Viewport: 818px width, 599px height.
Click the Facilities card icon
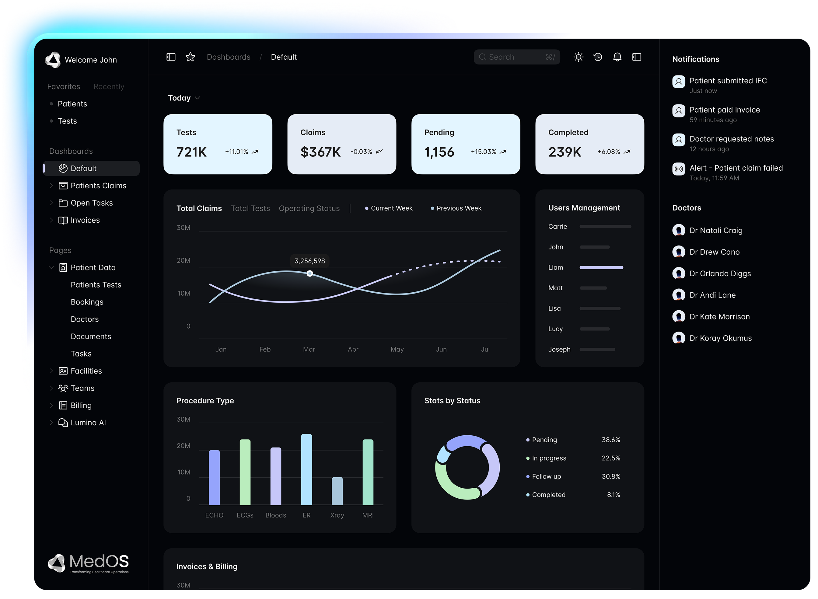point(63,371)
